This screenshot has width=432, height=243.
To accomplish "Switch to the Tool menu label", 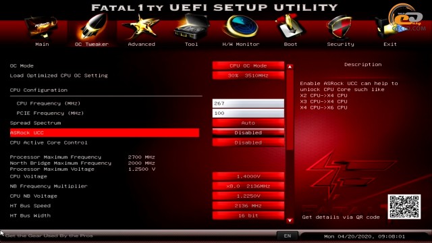I will tap(191, 44).
